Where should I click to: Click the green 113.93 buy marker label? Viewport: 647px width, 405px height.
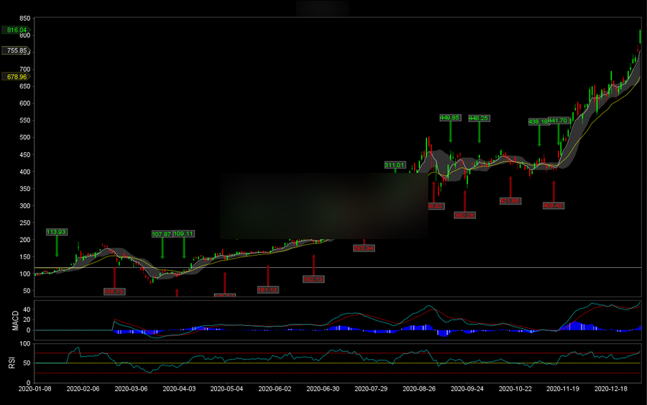56,232
